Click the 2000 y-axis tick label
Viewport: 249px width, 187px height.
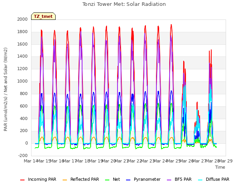23,19
